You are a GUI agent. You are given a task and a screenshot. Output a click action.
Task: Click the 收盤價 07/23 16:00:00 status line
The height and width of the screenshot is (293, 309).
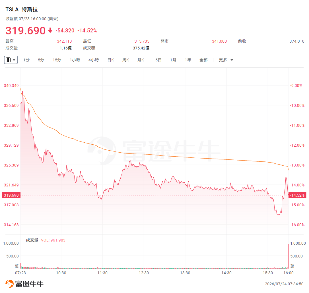(x=32, y=19)
